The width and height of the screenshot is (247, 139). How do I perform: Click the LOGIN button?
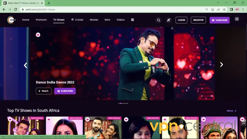pyautogui.click(x=181, y=20)
